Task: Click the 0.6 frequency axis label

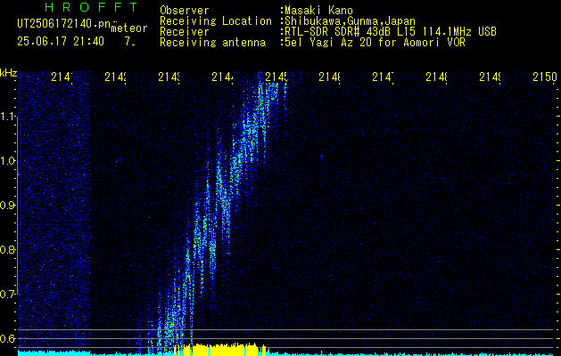Action: tap(7, 338)
